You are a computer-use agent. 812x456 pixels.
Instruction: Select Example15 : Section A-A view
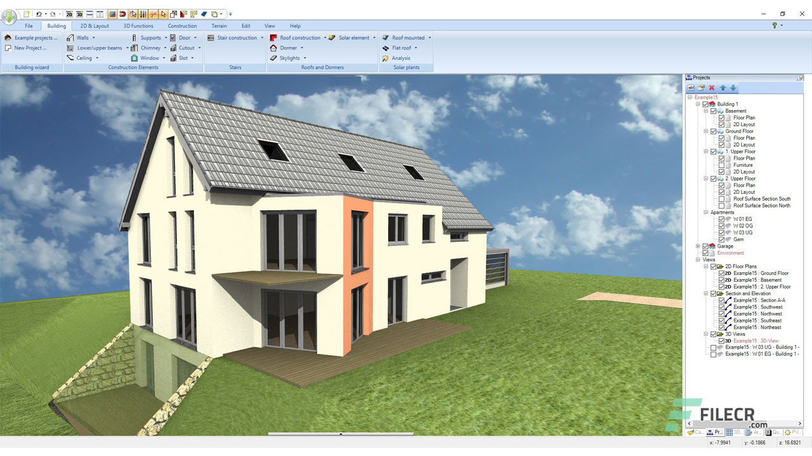click(x=759, y=300)
